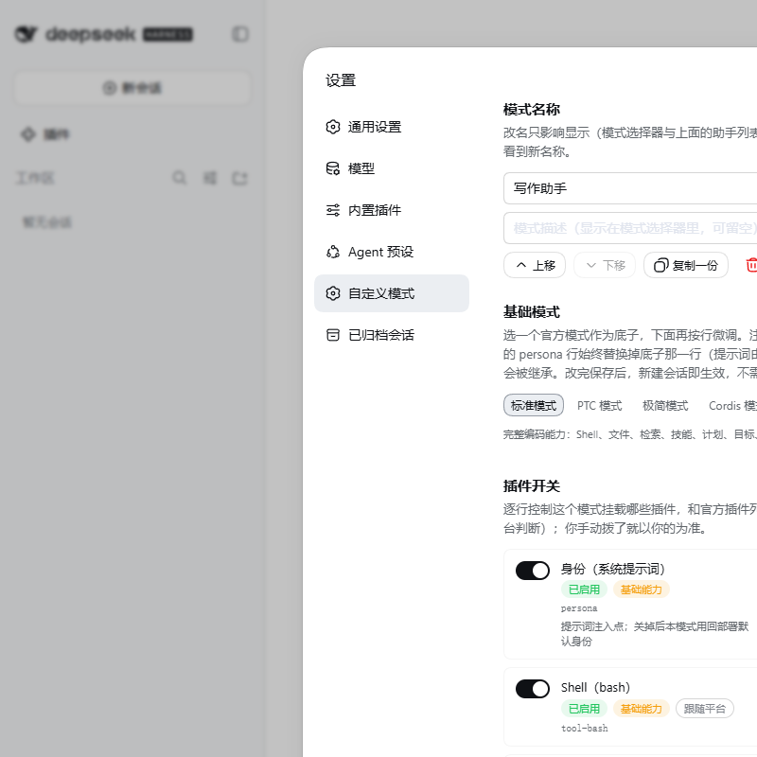This screenshot has width=757, height=757.
Task: Click the agent icon beside Agent 预设
Action: click(333, 252)
